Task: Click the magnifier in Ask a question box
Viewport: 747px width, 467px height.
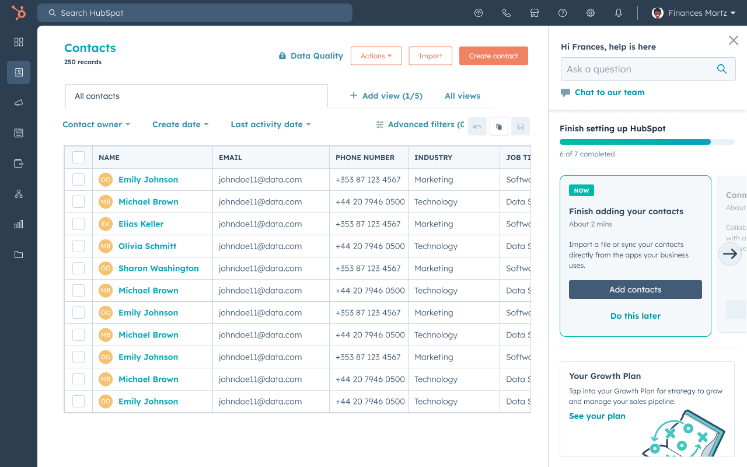Action: coord(722,69)
